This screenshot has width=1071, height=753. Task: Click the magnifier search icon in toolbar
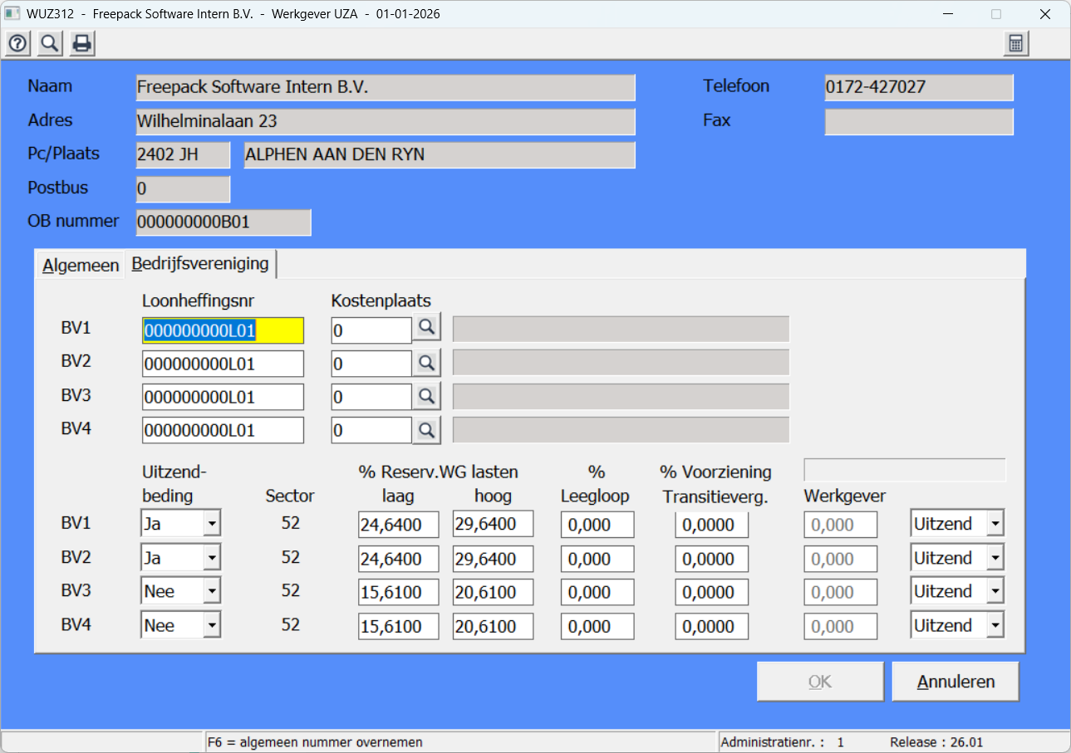tap(50, 44)
